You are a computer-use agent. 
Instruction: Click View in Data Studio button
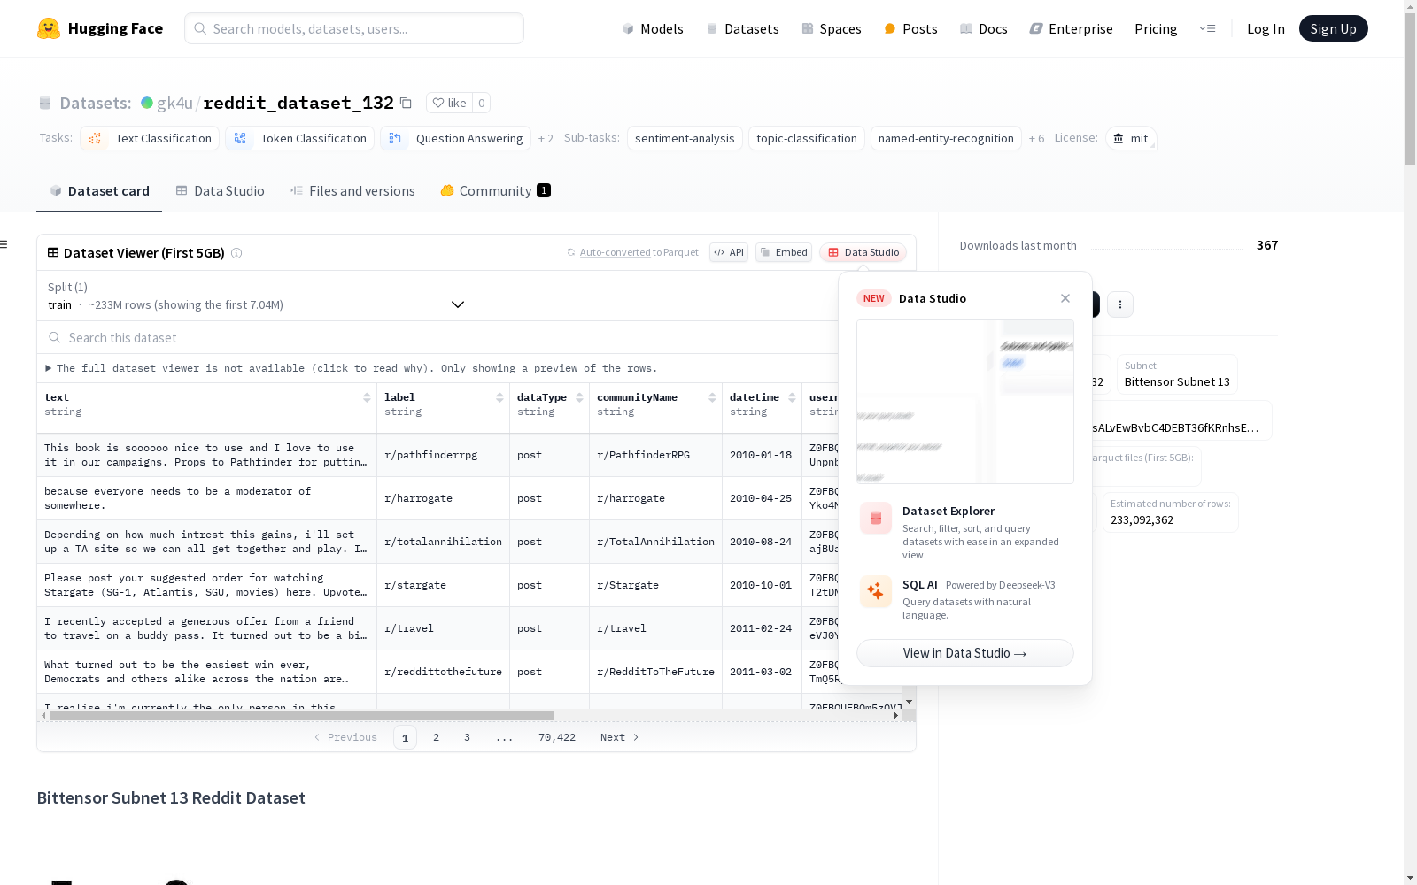[964, 653]
